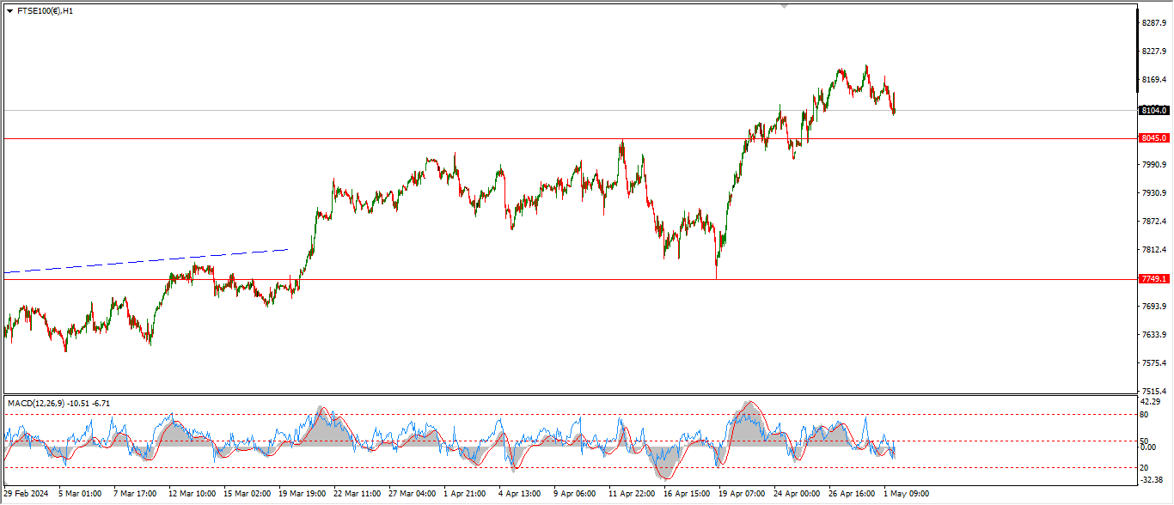Viewport: 1174px width, 505px height.
Task: Click the 19 Apr 07:00 time label
Action: [x=741, y=494]
